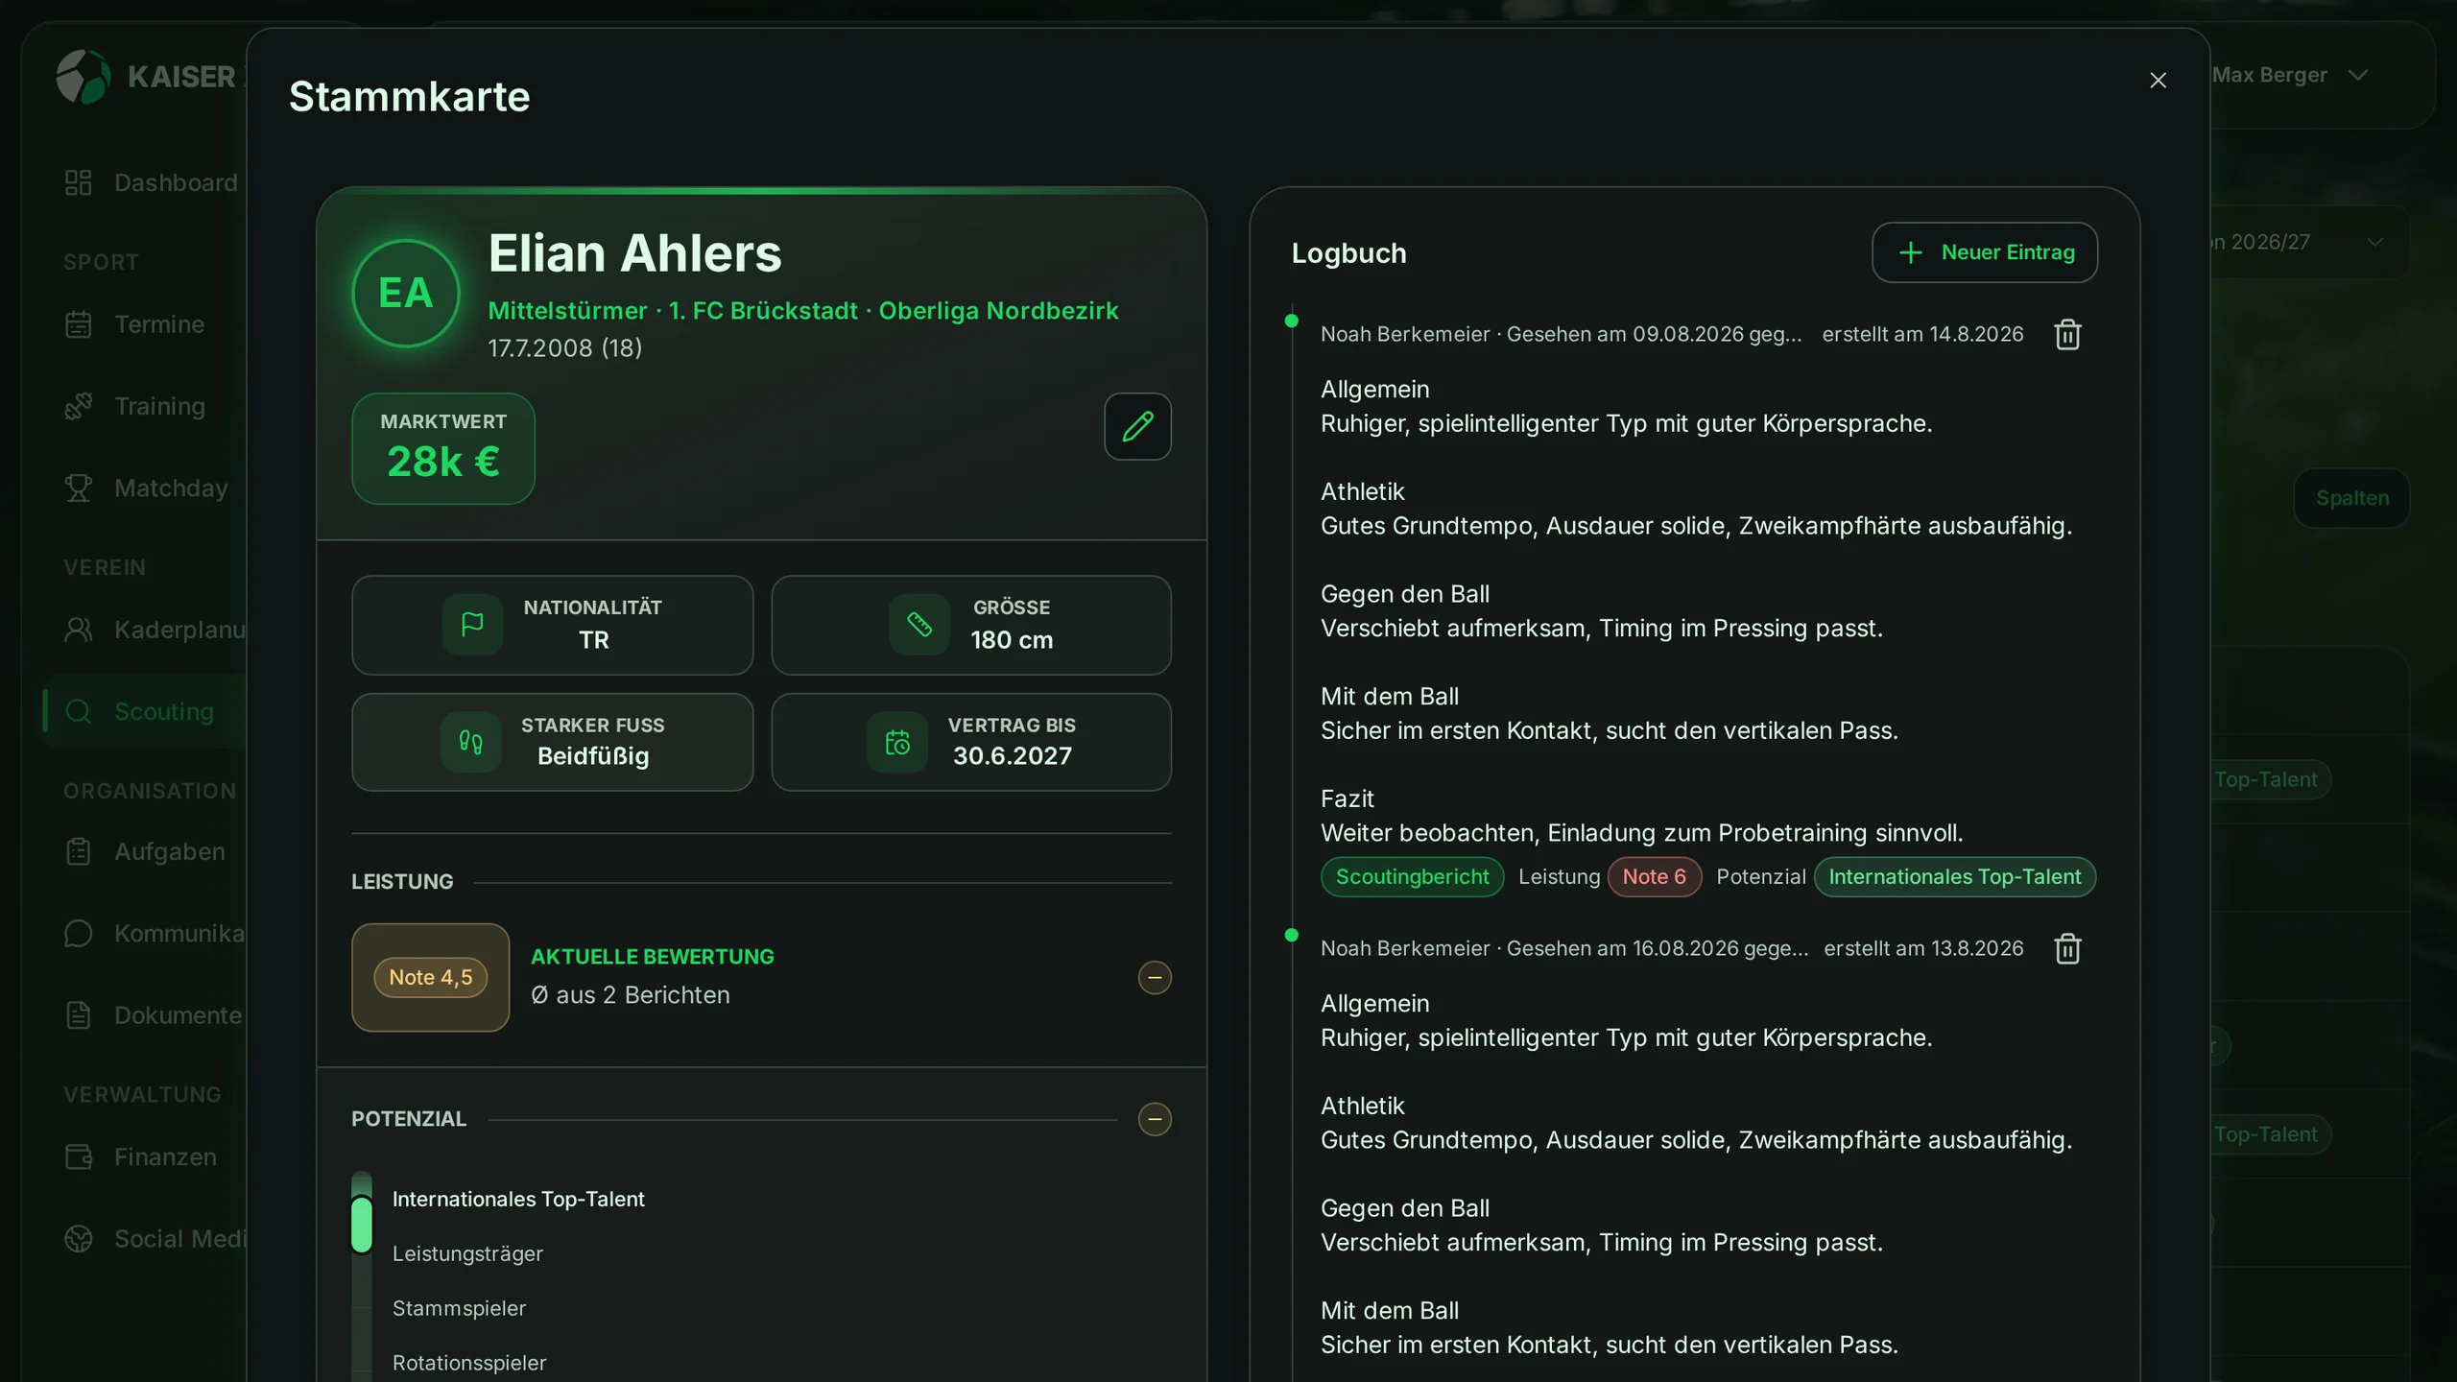
Task: Open the season 2026/27 dropdown
Action: point(2303,242)
